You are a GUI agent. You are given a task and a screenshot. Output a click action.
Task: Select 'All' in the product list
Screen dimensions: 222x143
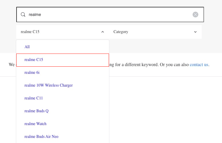tap(62, 47)
